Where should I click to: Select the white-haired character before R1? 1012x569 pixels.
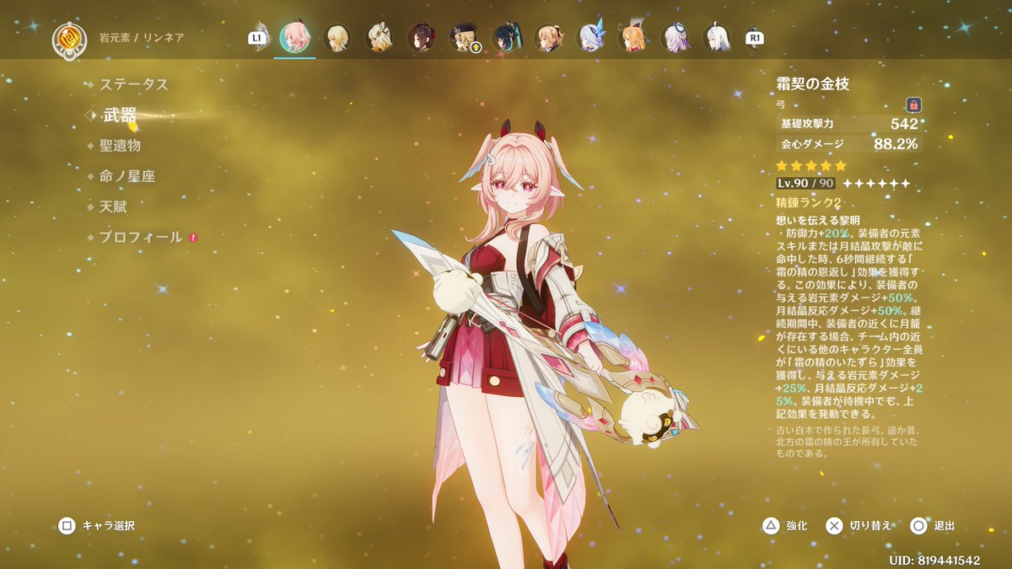[x=717, y=38]
